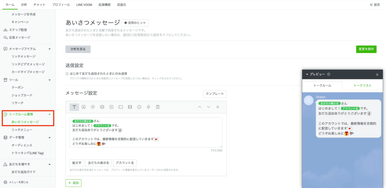The image size is (386, 188).
Task: Open クーポン in sidebar
Action: point(17,87)
